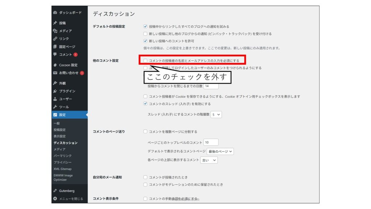Open XML-Sitemap submenu item
The width and height of the screenshot is (371, 209).
pyautogui.click(x=62, y=169)
